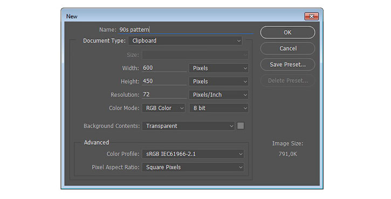This screenshot has width=391, height=199.
Task: Open the Width units dropdown
Action: [x=219, y=68]
